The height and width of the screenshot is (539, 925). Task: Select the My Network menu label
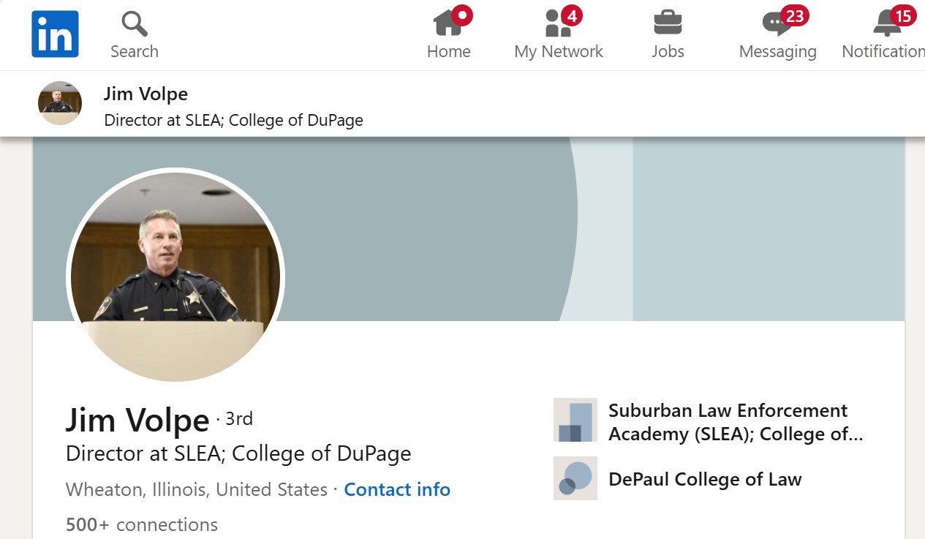click(x=559, y=51)
